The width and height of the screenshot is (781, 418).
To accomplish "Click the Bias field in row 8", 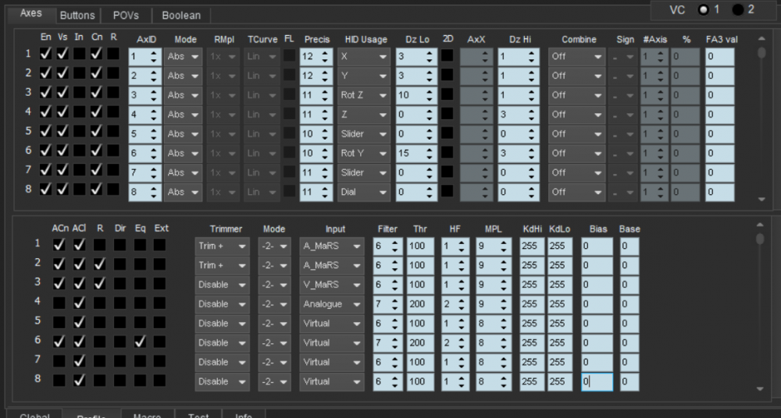I will click(x=597, y=382).
